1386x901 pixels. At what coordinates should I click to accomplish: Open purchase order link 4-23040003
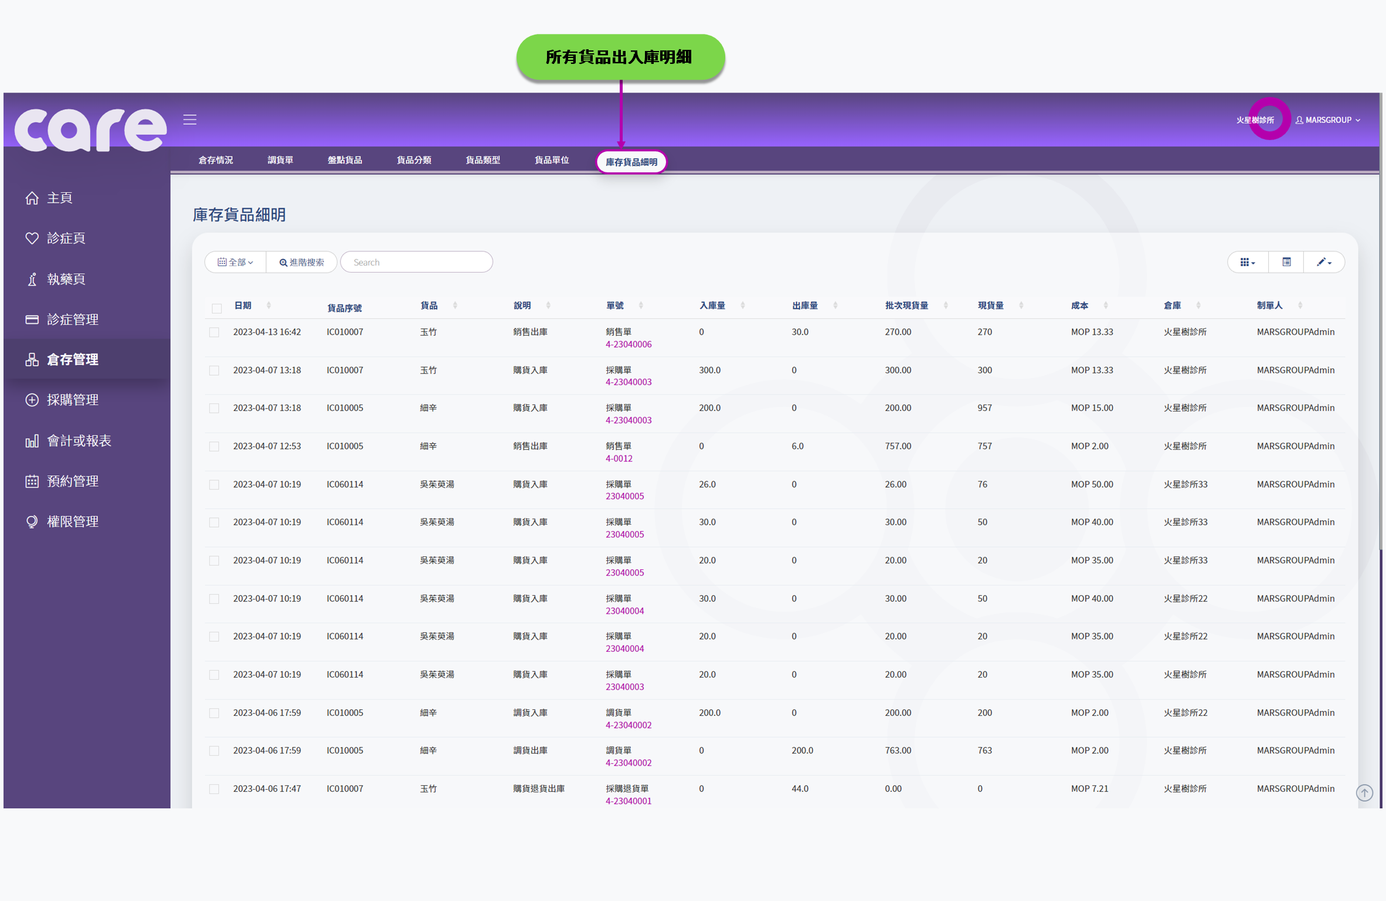coord(628,382)
